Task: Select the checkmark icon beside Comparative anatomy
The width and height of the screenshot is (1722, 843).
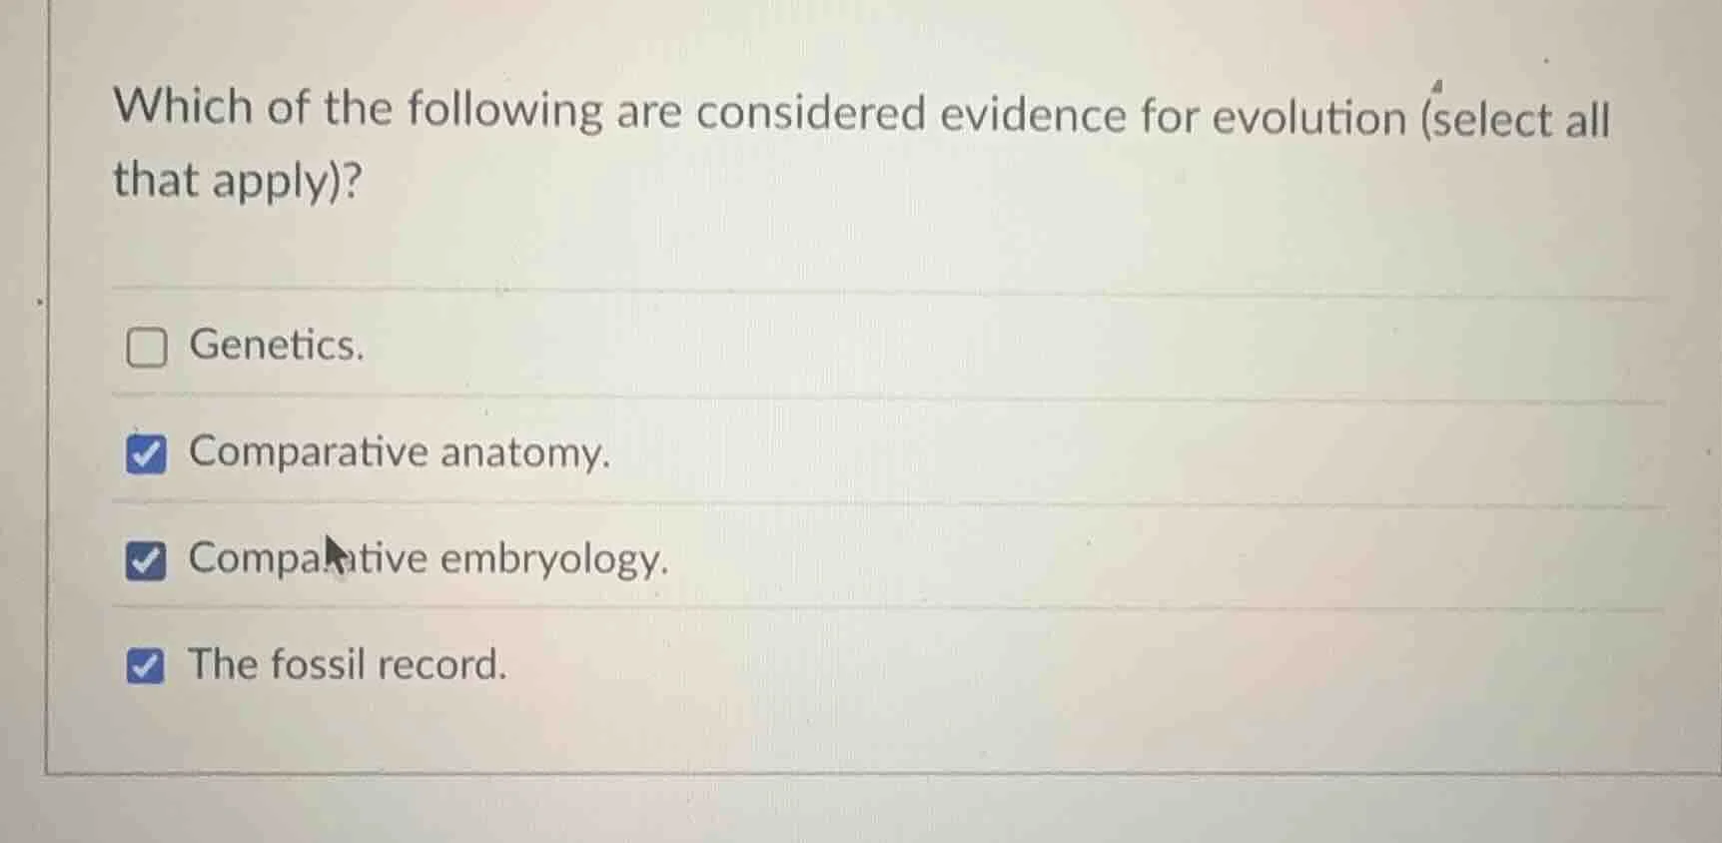Action: click(x=145, y=454)
